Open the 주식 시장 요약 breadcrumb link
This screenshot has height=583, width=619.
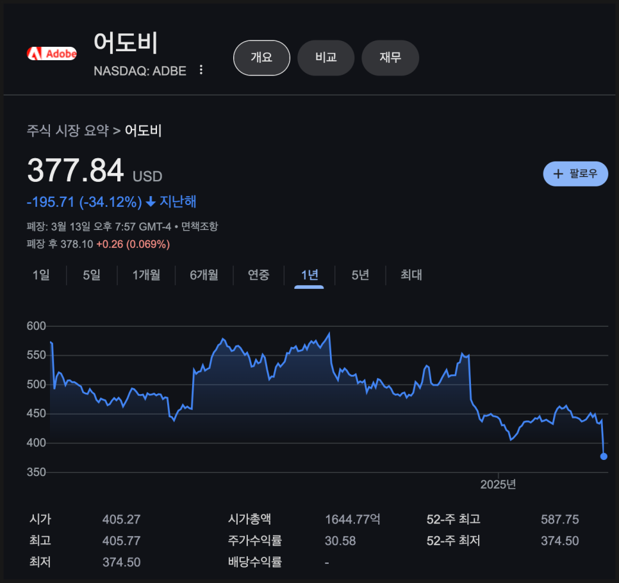(67, 131)
